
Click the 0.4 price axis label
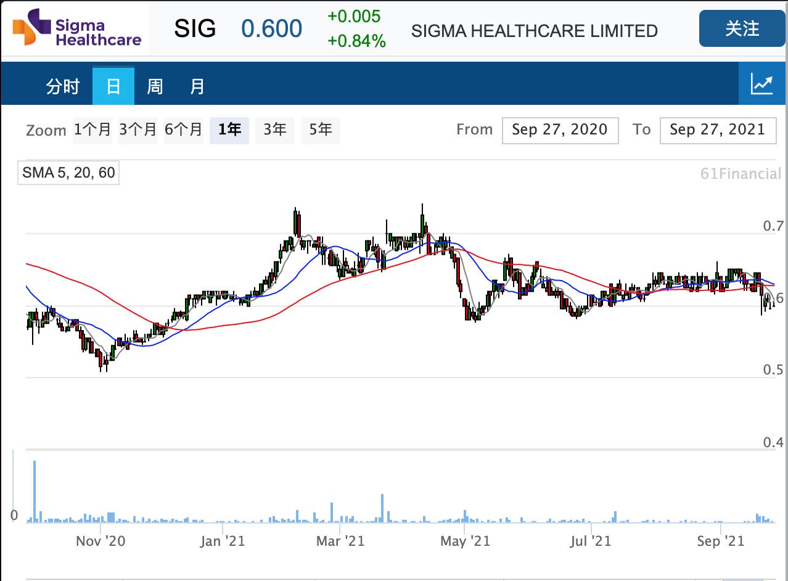[x=773, y=442]
